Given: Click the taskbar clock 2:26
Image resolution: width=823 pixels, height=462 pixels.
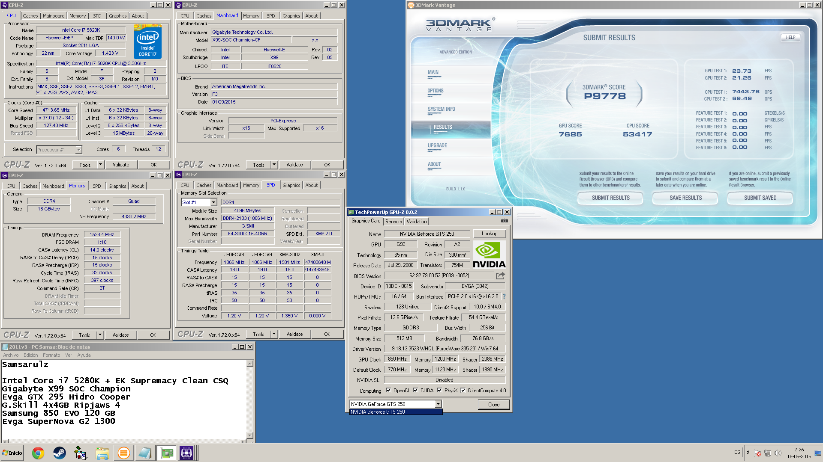Looking at the screenshot, I should pos(799,450).
